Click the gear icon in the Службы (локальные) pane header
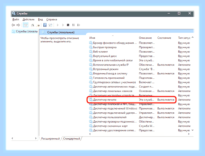The width and height of the screenshot is (205, 156). point(44,32)
